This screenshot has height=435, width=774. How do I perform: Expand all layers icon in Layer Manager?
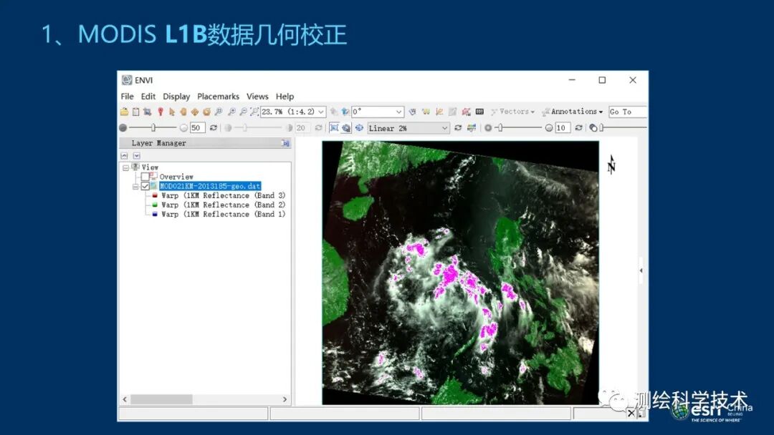tap(137, 156)
